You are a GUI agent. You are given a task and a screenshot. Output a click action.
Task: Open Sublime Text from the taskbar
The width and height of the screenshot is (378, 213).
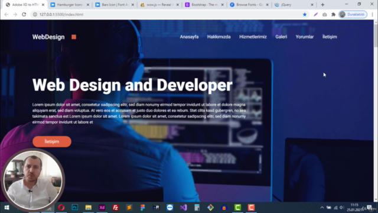pos(129,208)
